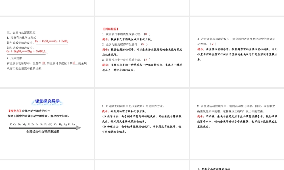Open the 【判断抢答】 slide thumbnail
Viewport: 284px width, 170px height.
click(142, 52)
